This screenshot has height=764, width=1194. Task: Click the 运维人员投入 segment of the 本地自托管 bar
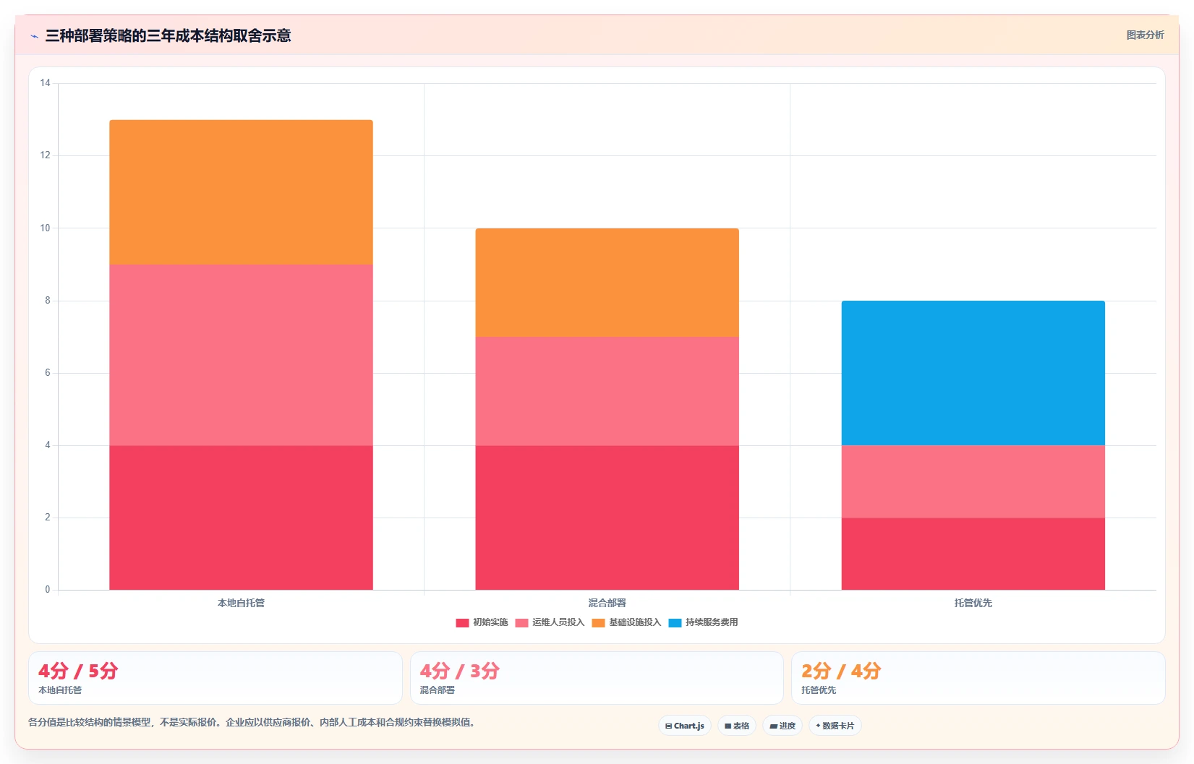click(241, 355)
